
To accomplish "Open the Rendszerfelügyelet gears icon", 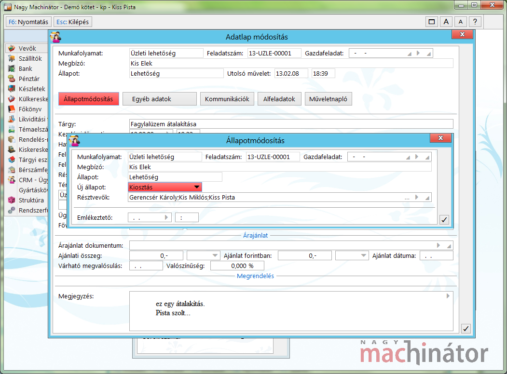I will coord(12,210).
